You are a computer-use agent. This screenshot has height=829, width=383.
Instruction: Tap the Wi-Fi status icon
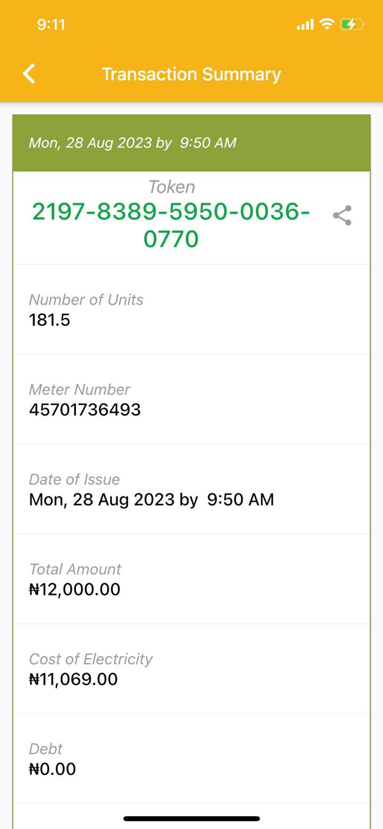327,24
